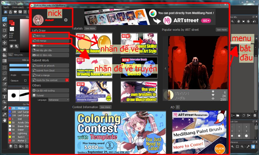Open Drawing Round Pearls tutorial thumbnail
This screenshot has height=155, width=259.
pos(94,68)
